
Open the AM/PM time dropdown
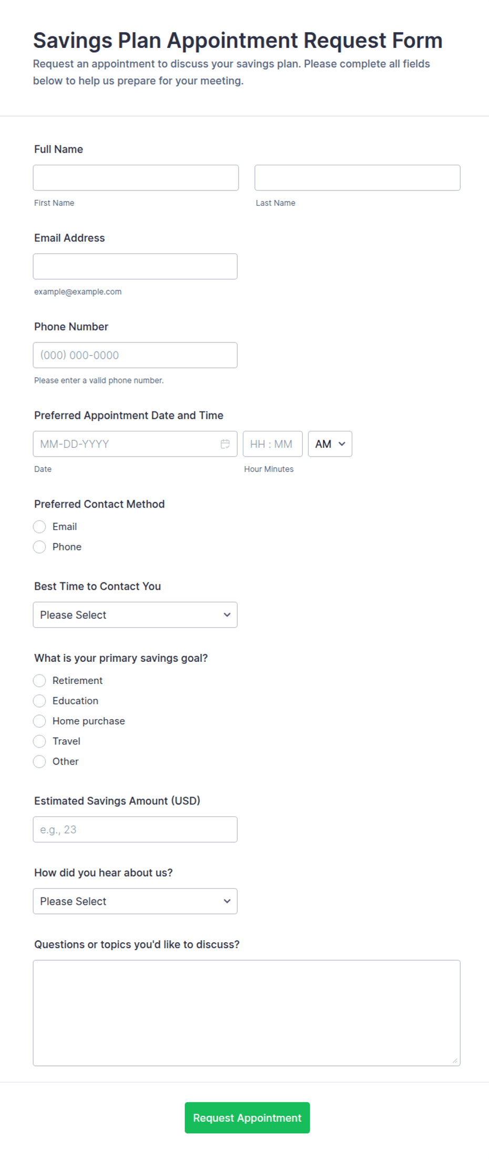coord(330,444)
